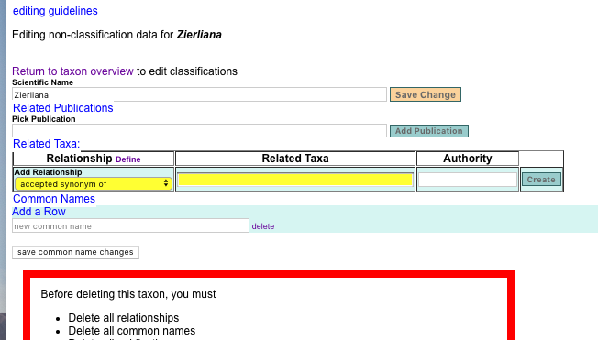This screenshot has width=598, height=340.
Task: Click the Save Change button
Action: [x=426, y=94]
